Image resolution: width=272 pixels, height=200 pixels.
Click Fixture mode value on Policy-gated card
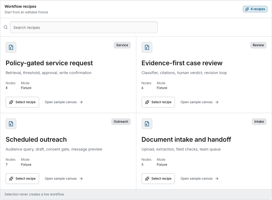[26, 88]
